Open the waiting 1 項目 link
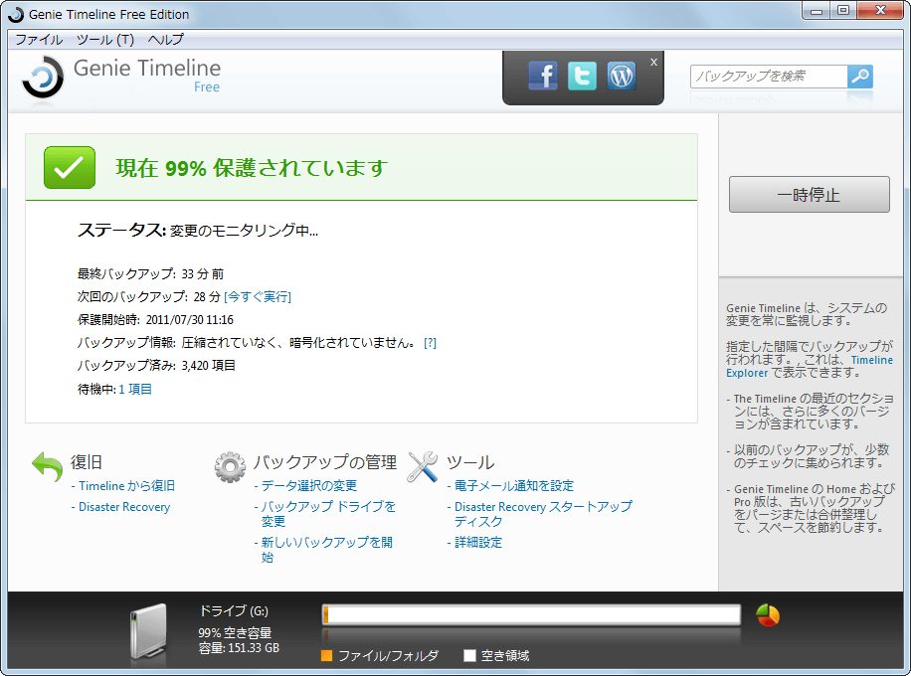Viewport: 911px width, 676px height. click(135, 389)
